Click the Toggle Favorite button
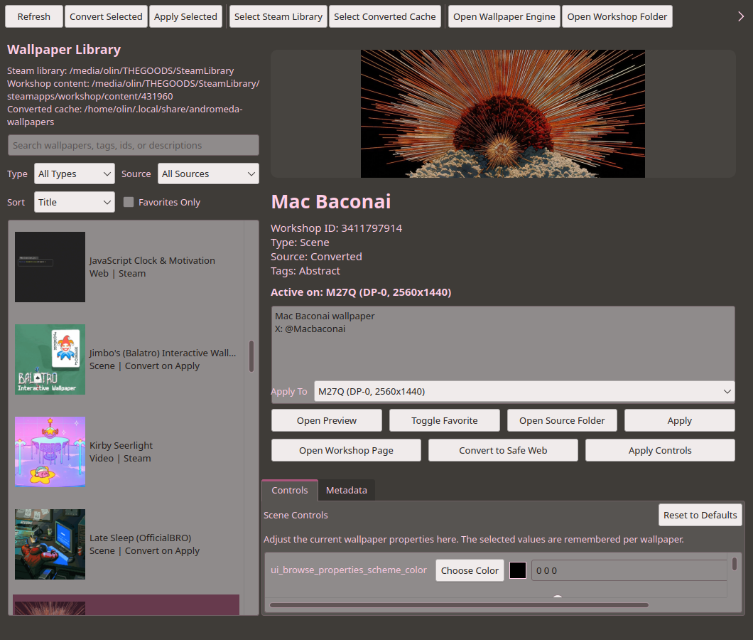This screenshot has height=640, width=753. point(444,420)
